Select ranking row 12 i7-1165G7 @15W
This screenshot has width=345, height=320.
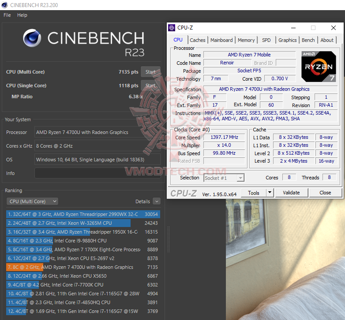coord(83,311)
